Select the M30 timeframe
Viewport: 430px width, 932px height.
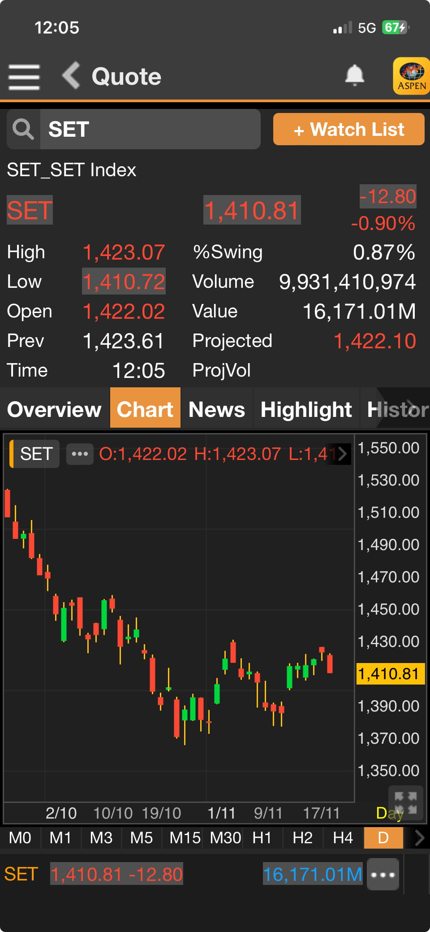tap(225, 837)
